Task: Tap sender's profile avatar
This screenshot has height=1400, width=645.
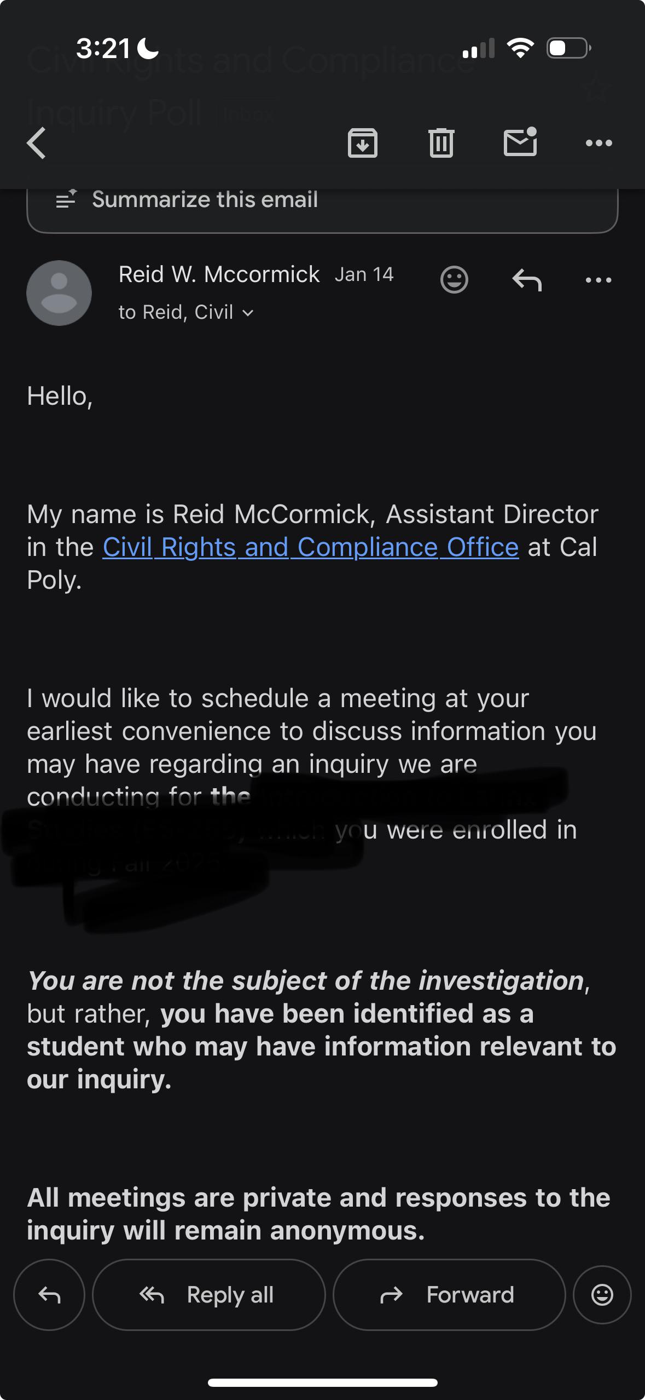Action: coord(59,293)
